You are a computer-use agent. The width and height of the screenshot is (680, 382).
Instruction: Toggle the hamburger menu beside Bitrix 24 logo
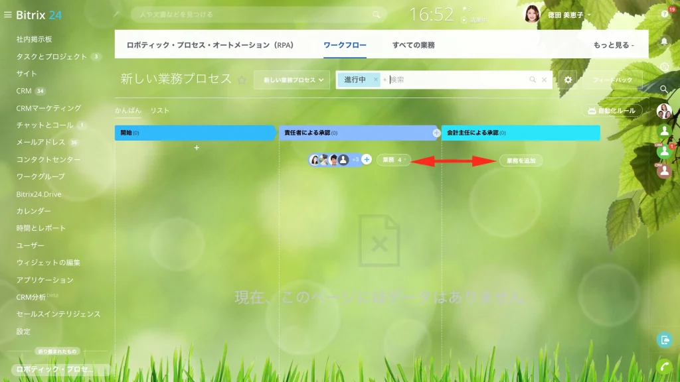(x=7, y=15)
